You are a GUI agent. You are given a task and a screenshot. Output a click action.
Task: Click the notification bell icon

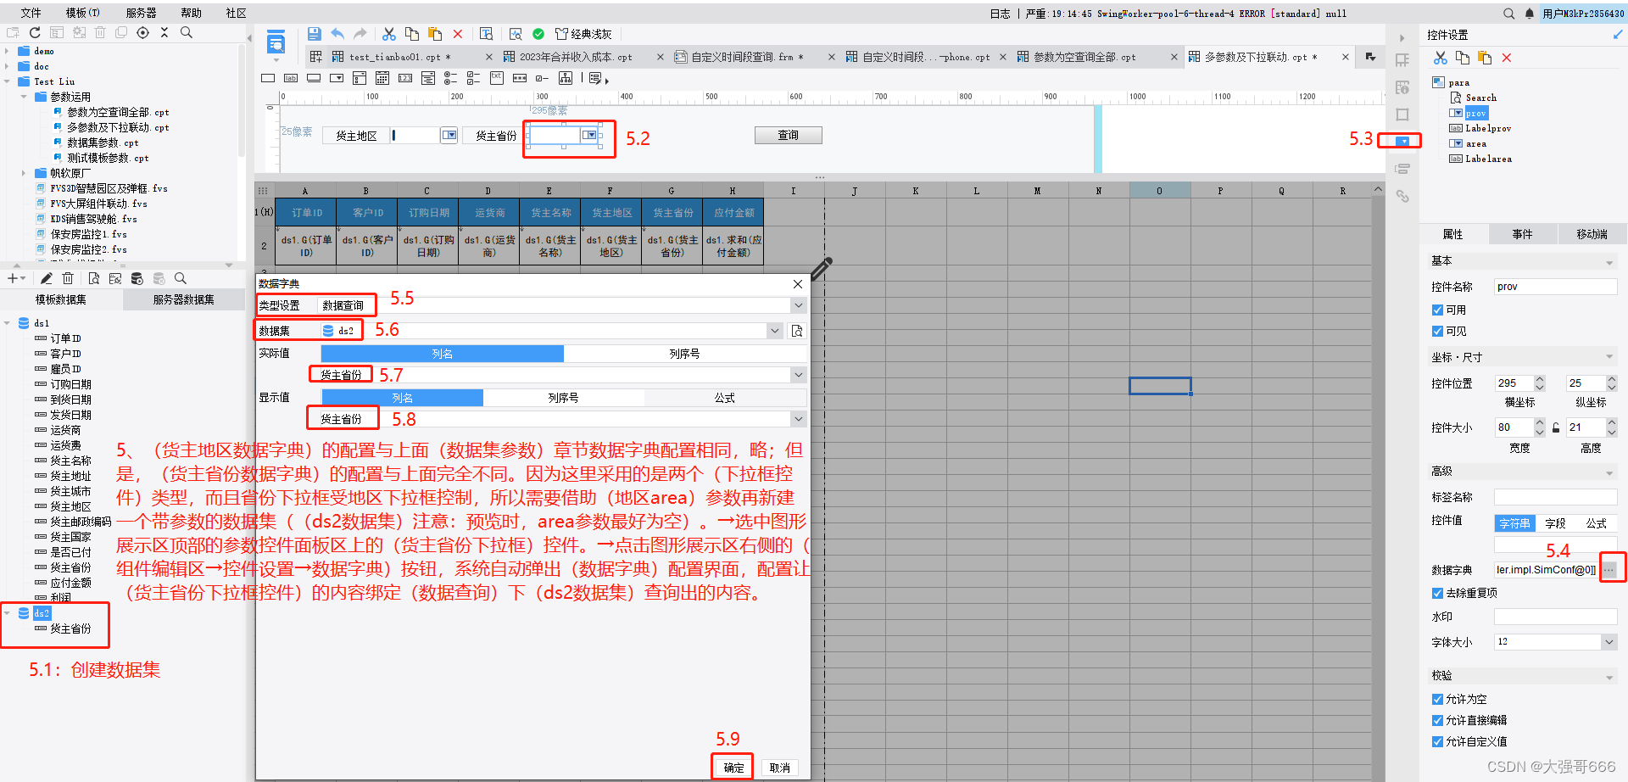pos(1530,14)
